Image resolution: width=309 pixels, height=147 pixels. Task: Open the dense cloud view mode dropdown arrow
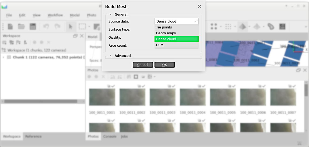[235, 26]
